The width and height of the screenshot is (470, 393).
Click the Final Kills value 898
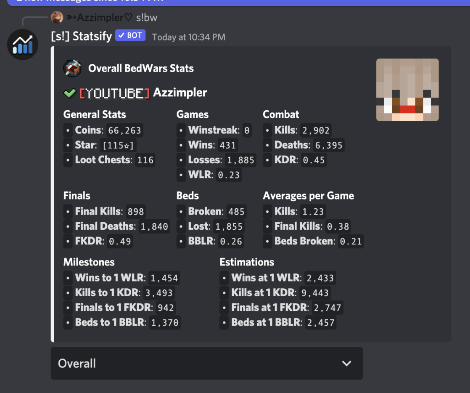coord(136,212)
